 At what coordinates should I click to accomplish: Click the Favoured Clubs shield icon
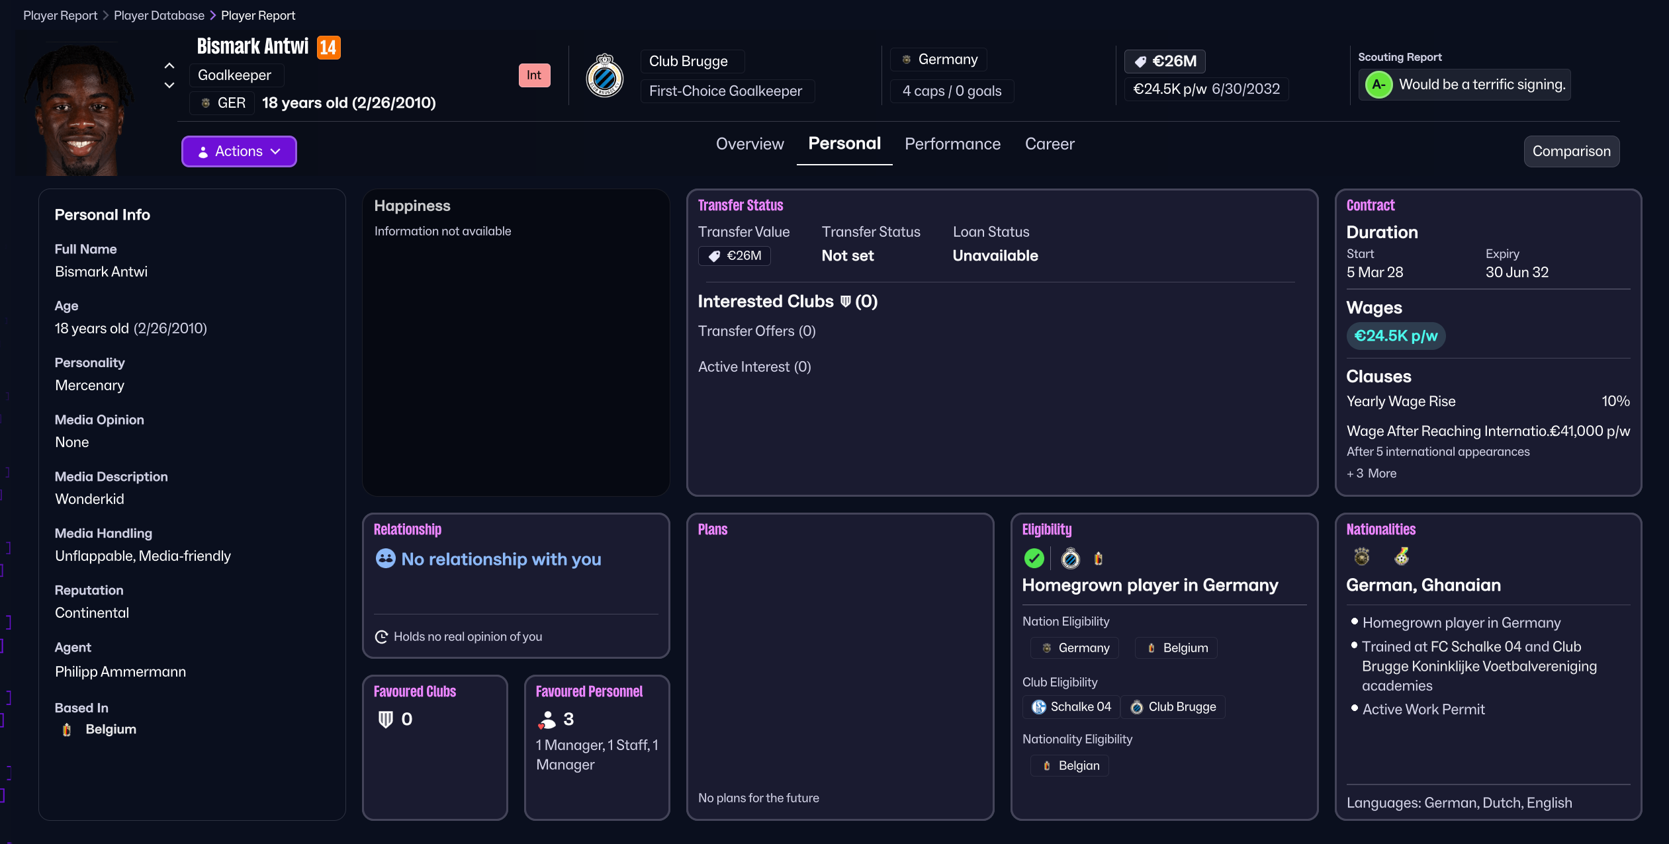[x=385, y=719]
